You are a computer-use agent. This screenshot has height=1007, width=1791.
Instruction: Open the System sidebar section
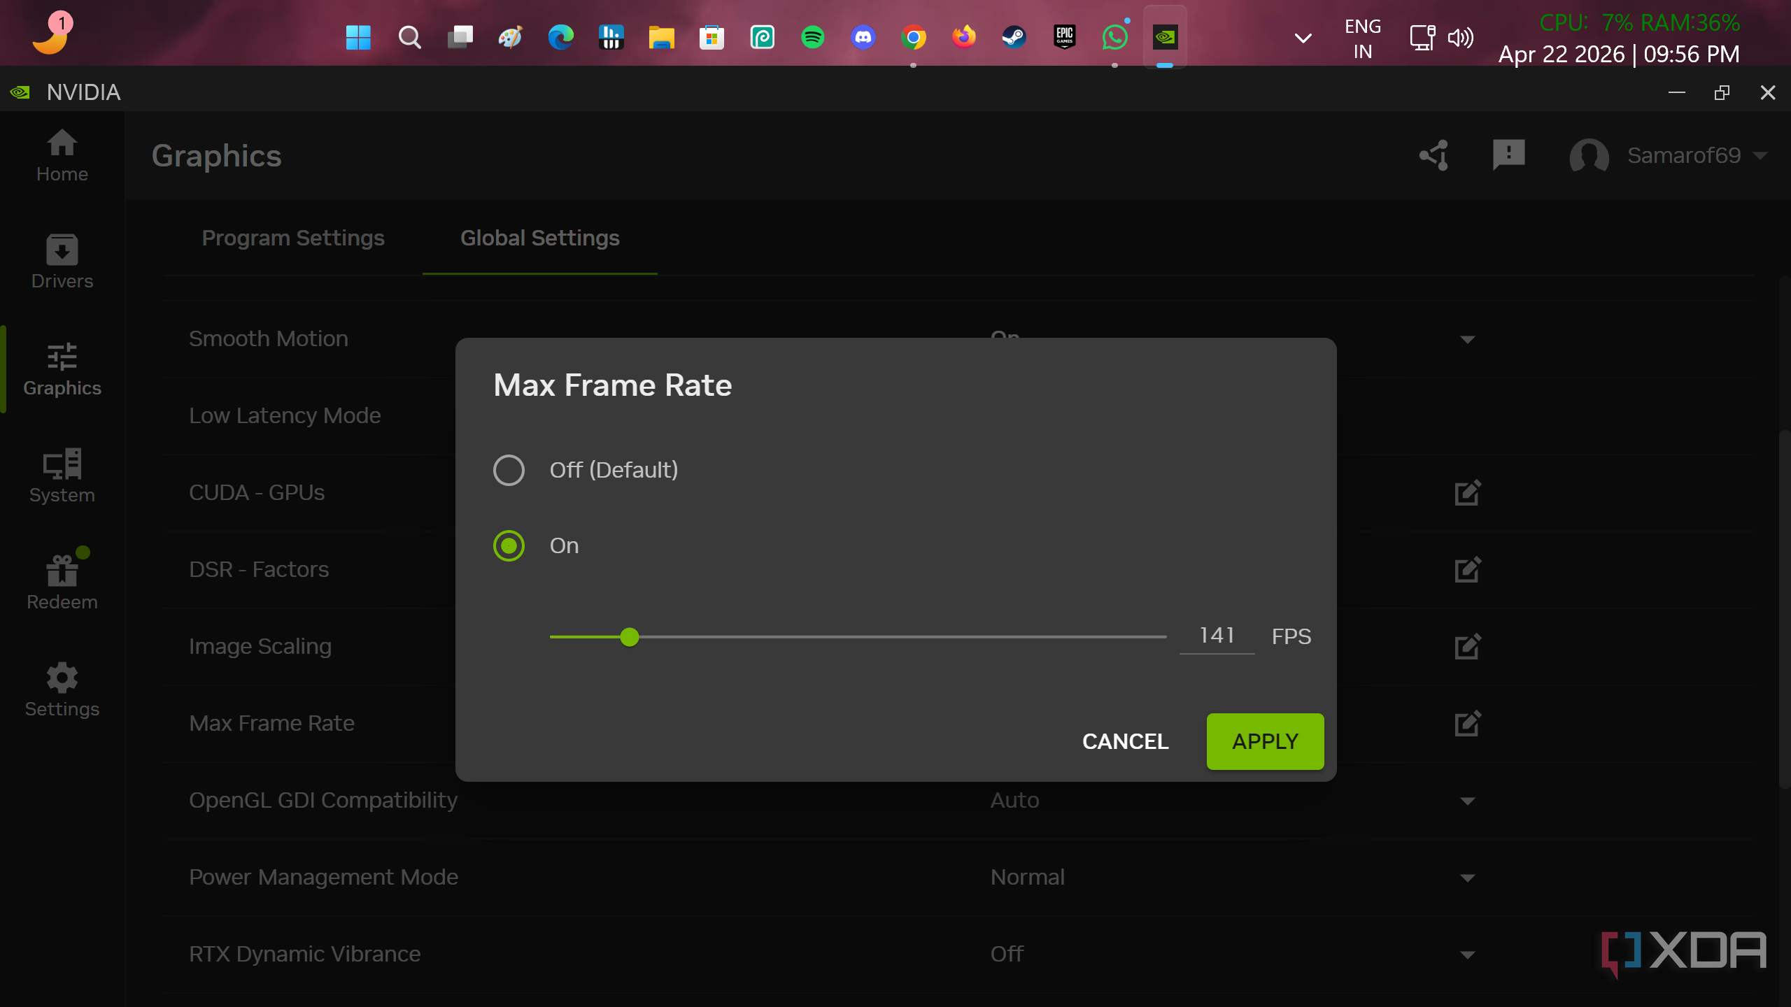62,476
